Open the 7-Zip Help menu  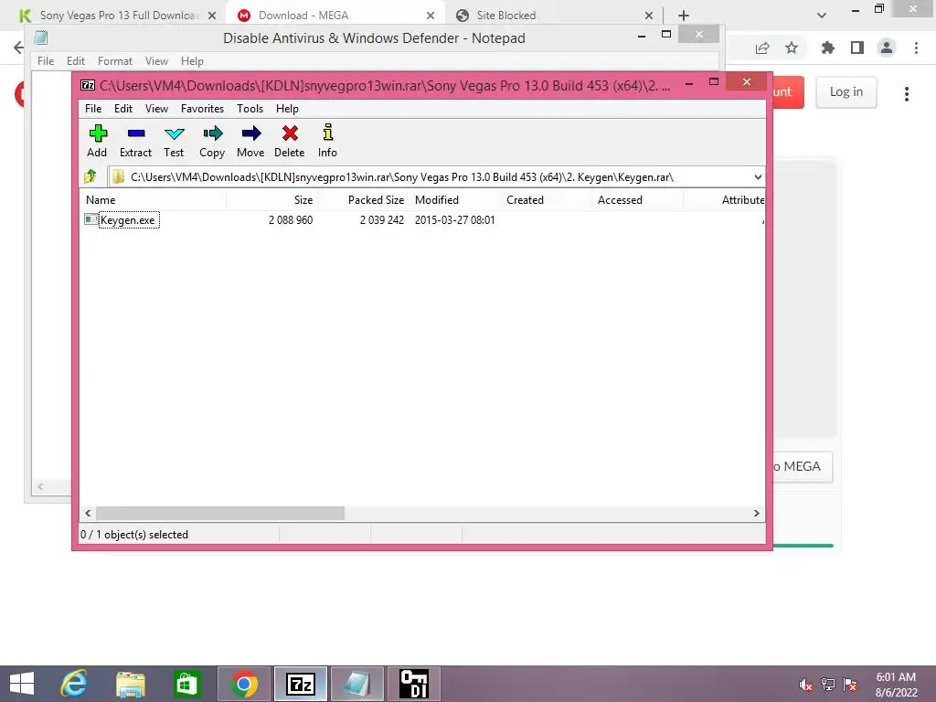pyautogui.click(x=287, y=109)
